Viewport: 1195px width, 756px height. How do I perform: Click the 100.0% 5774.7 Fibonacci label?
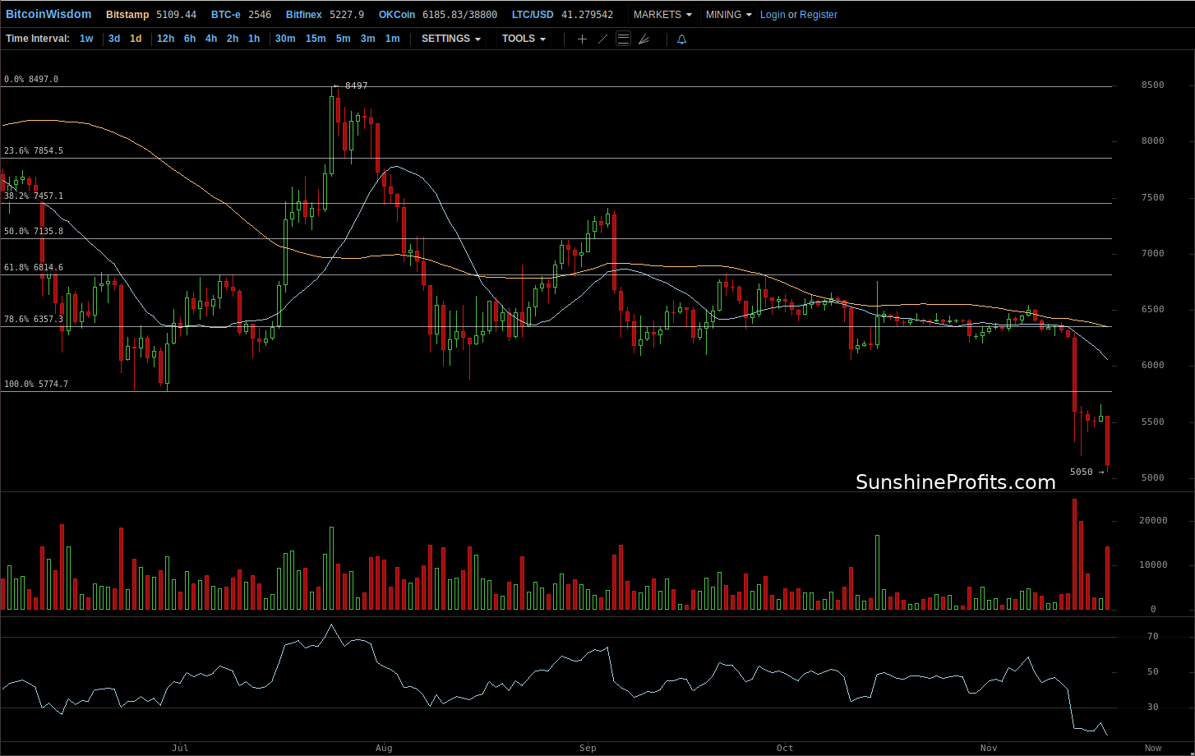(36, 385)
